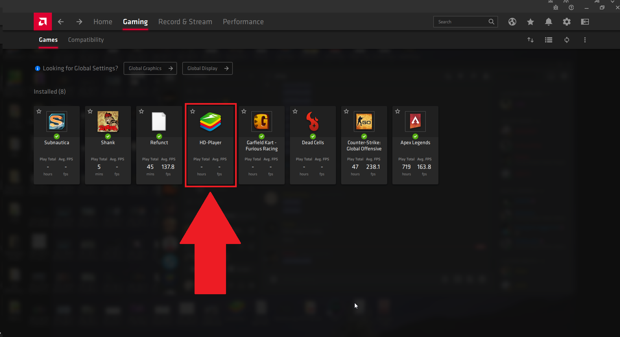Open the Refunct blank page icon
This screenshot has height=337, width=620.
[x=159, y=122]
